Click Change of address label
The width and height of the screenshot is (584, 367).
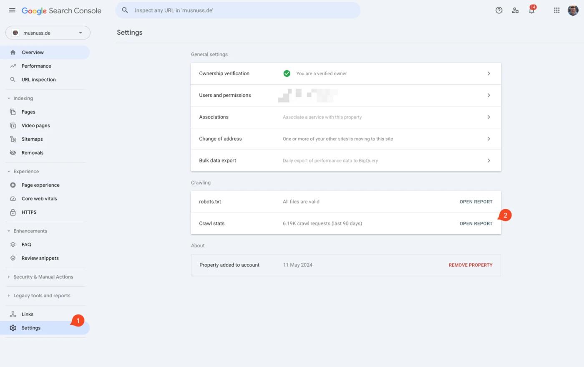(x=221, y=139)
